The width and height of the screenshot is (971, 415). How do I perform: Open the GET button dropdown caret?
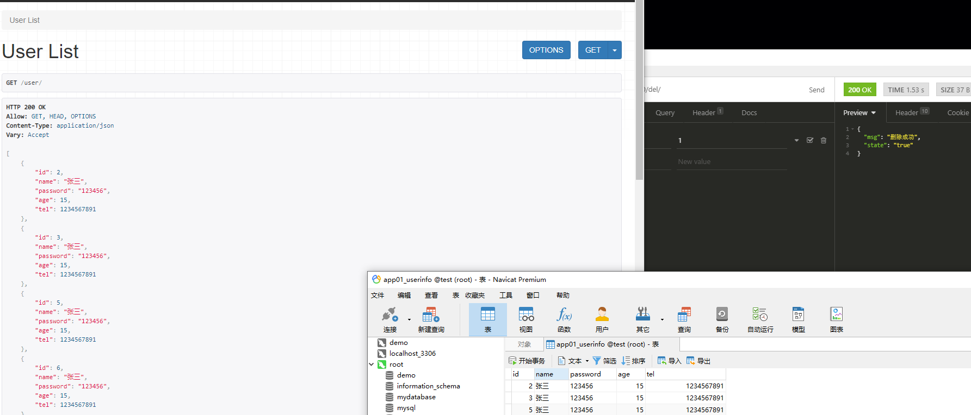point(615,50)
